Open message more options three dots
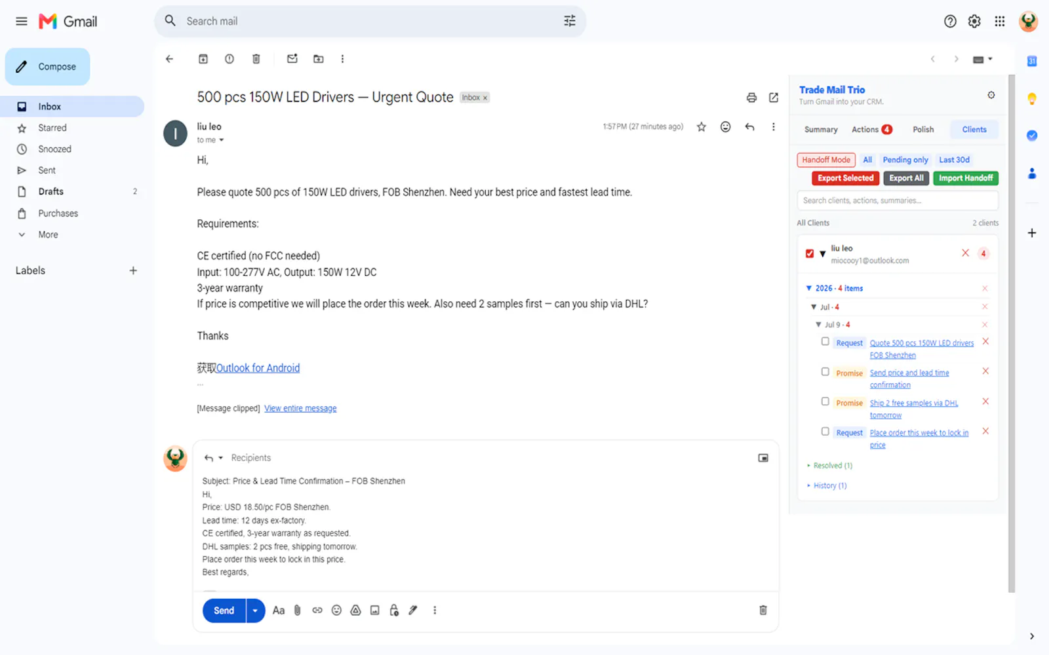 click(774, 127)
